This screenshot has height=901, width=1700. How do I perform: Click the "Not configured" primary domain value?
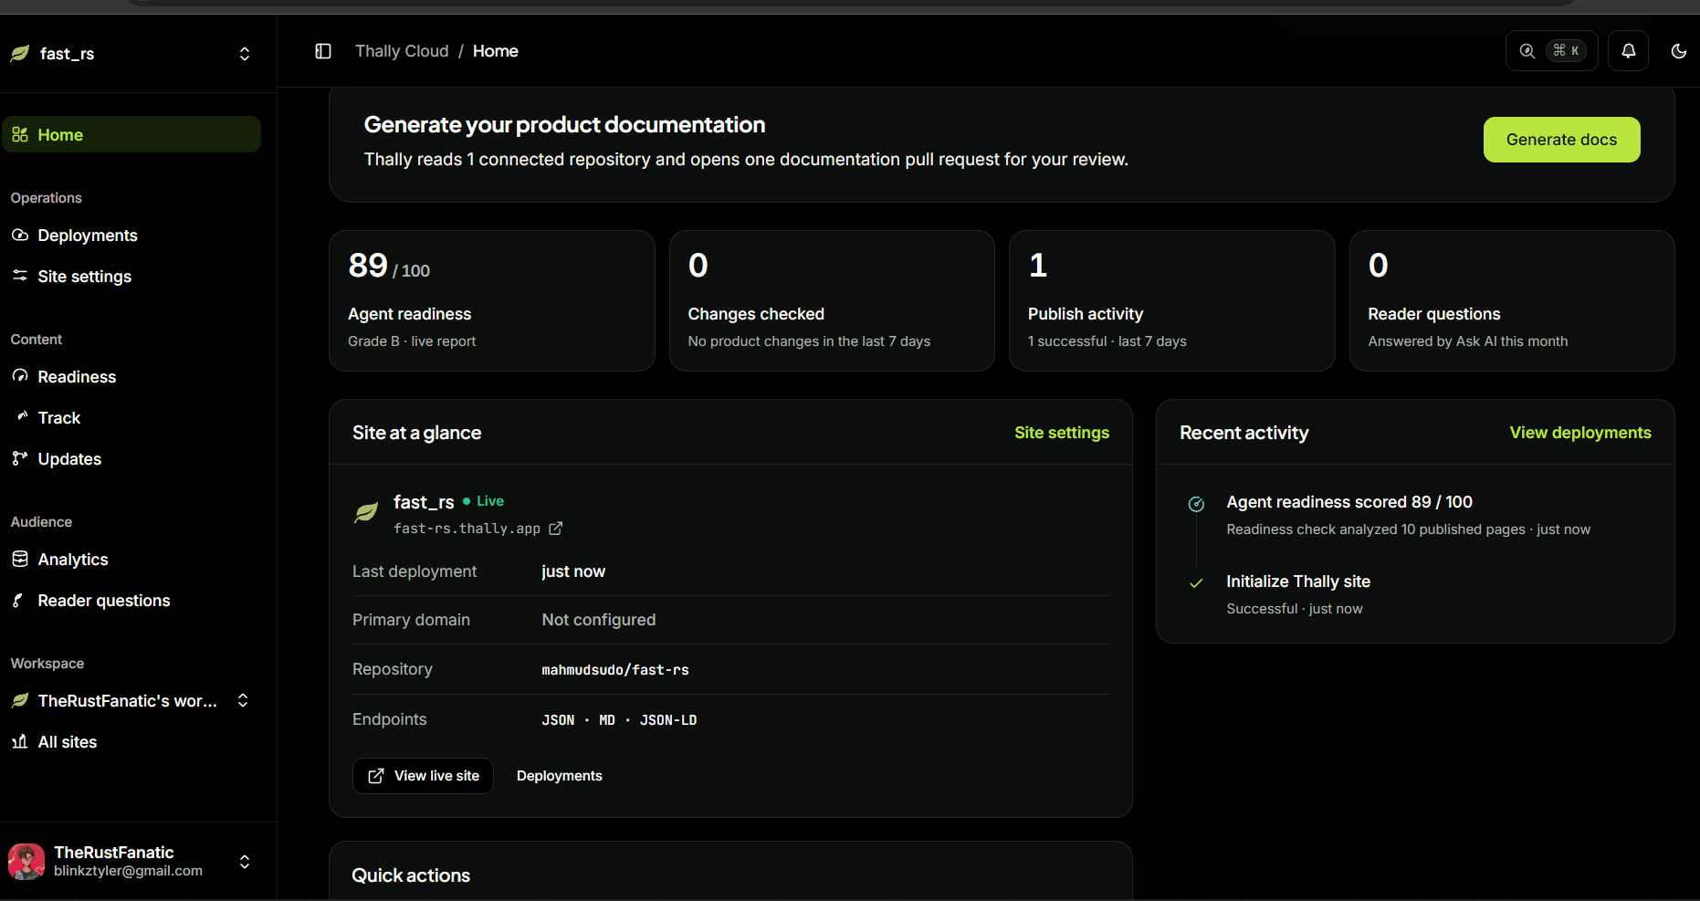[599, 620]
